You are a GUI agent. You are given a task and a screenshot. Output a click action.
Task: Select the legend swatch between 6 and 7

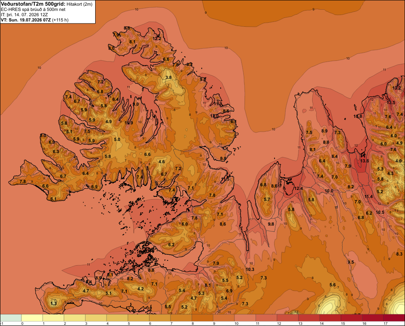coord(160,318)
